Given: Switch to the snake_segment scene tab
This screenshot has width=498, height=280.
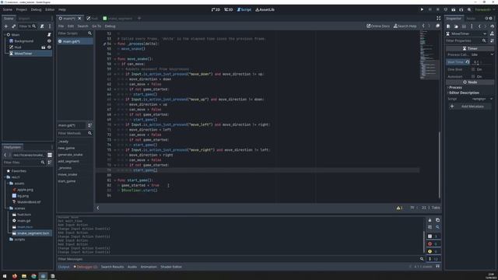Looking at the screenshot, I should pos(117,19).
